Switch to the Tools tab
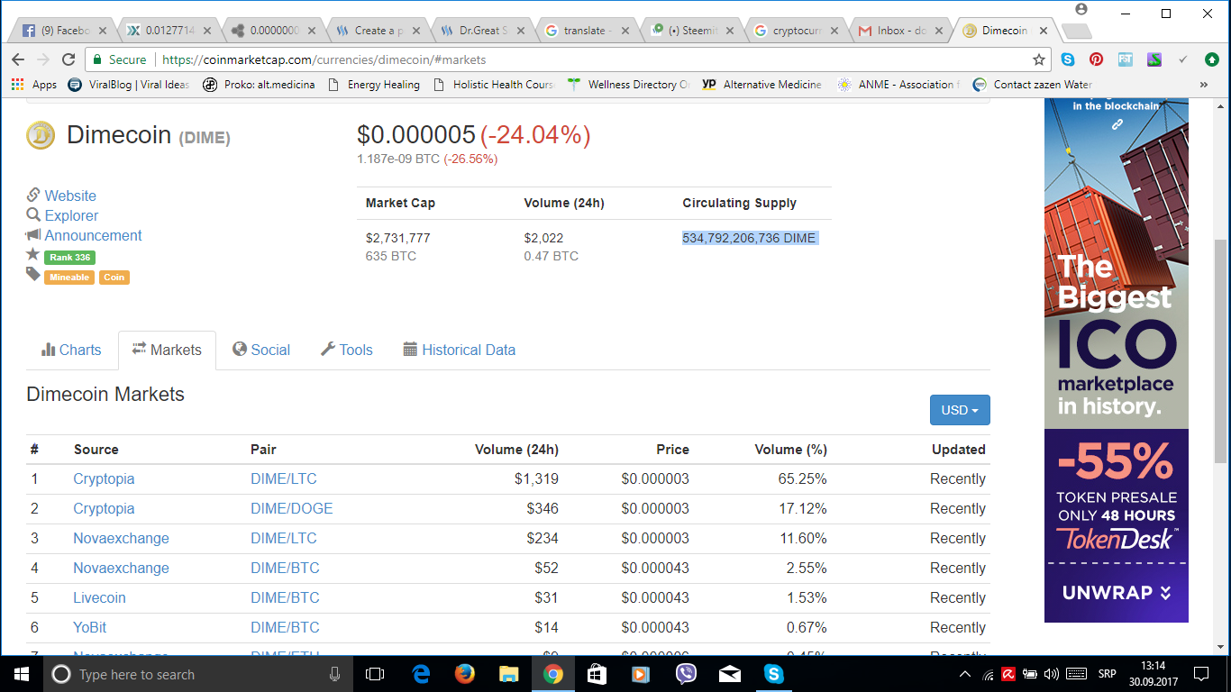Screen dimensions: 1231x692 coord(347,350)
